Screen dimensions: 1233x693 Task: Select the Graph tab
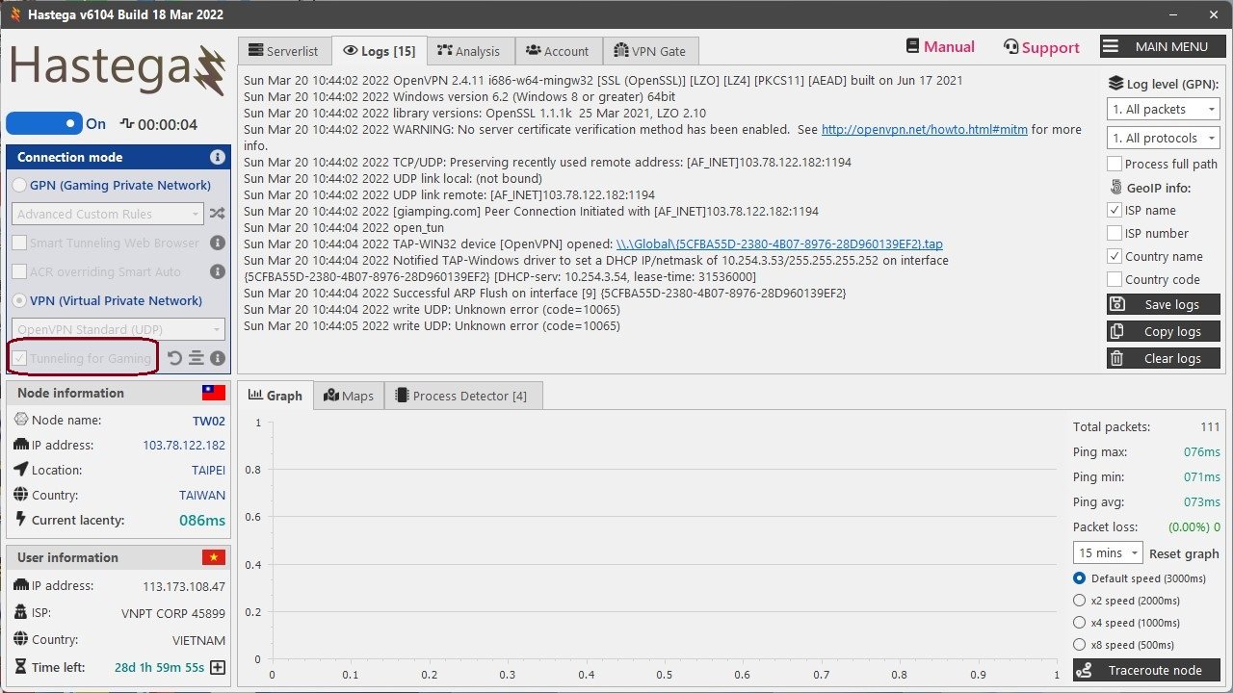click(x=275, y=396)
